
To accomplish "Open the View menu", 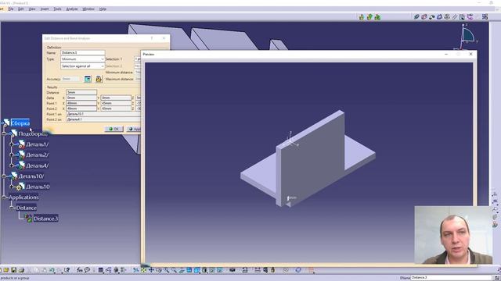I will (x=32, y=9).
